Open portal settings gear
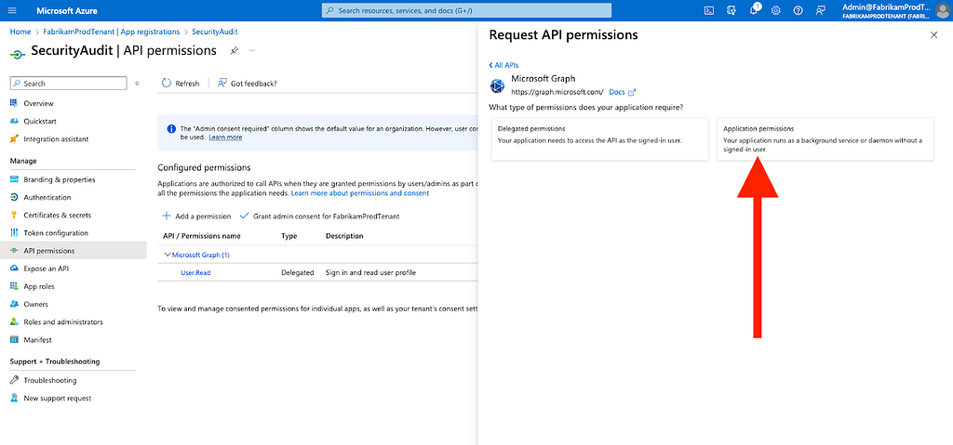Screen dimensions: 953x445 click(776, 10)
